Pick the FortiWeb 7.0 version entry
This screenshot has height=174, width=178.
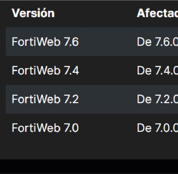[x=45, y=128]
